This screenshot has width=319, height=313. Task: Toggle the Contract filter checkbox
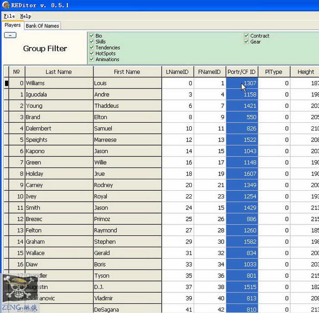[247, 36]
